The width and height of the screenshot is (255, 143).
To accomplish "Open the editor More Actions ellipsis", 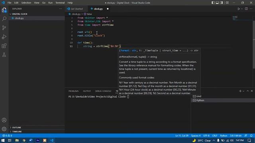I will point(251,9).
